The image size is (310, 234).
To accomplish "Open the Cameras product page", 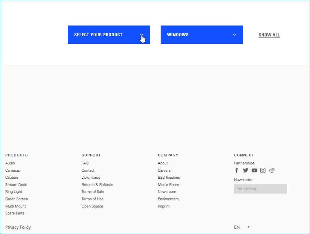I will point(13,170).
